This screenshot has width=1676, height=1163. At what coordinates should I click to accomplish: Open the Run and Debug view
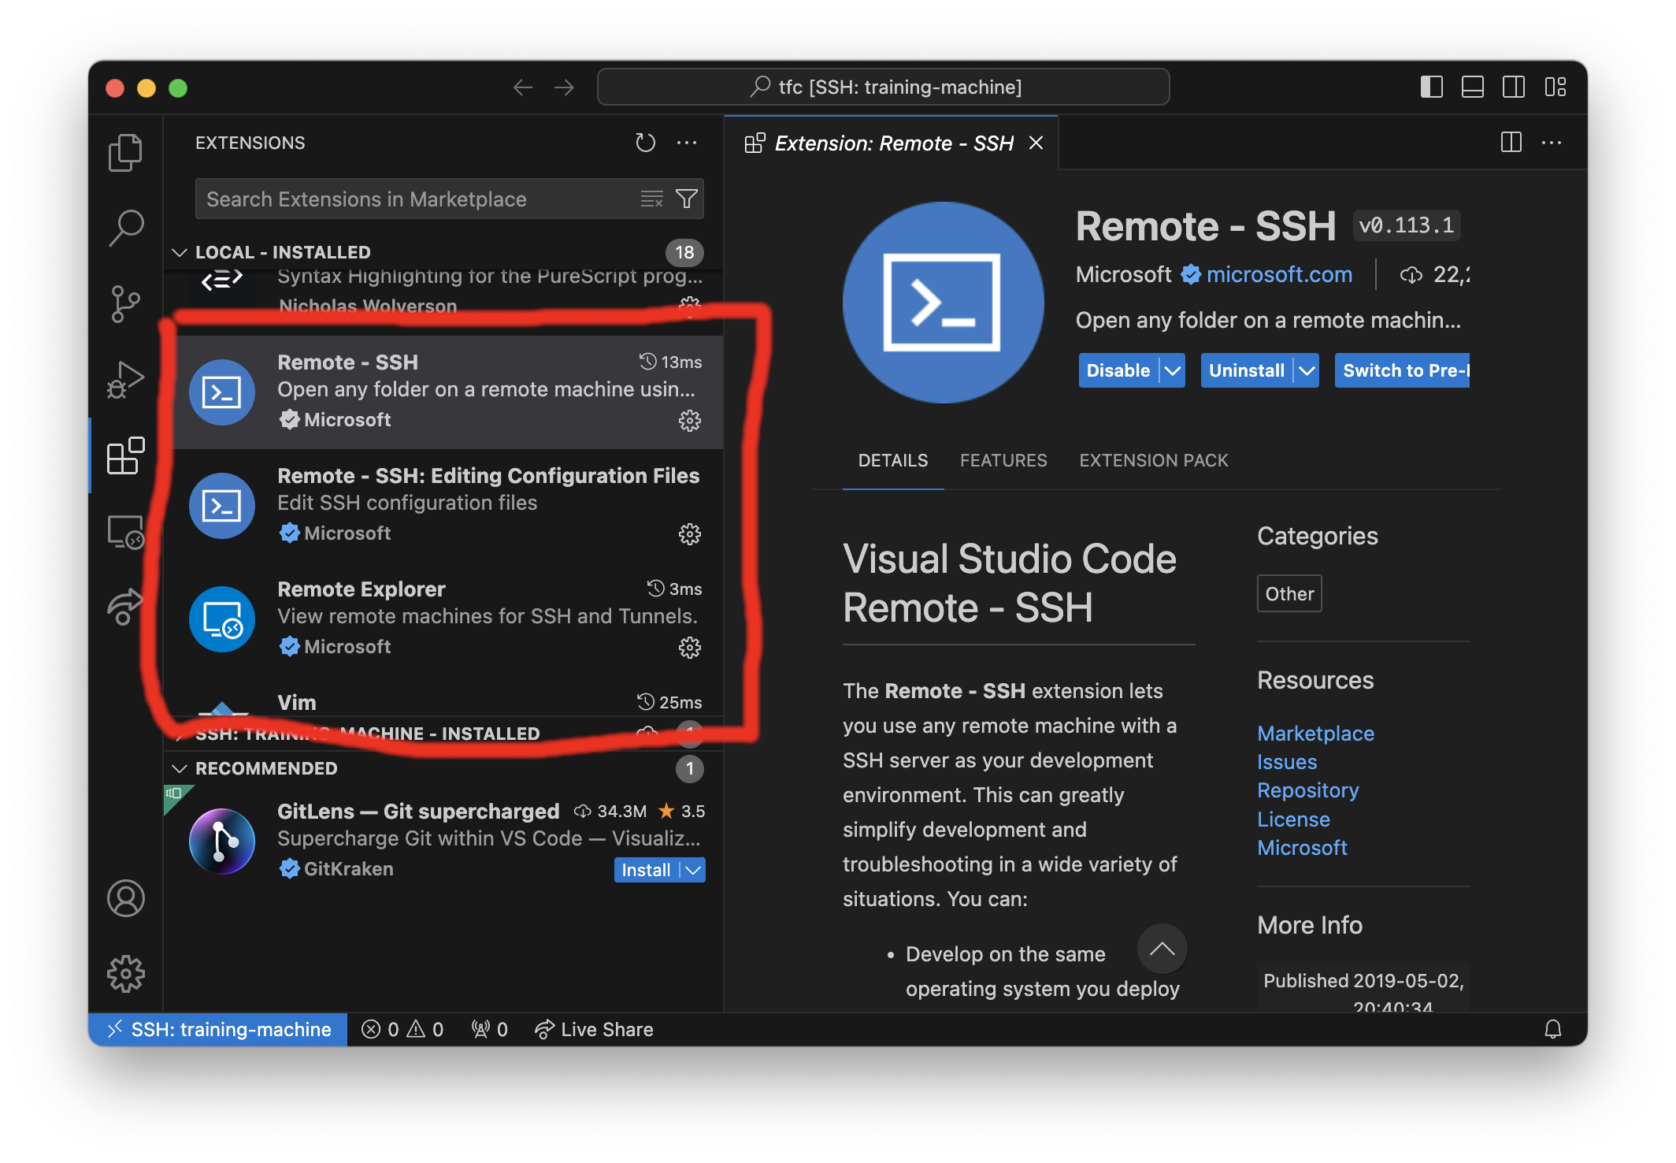(126, 378)
